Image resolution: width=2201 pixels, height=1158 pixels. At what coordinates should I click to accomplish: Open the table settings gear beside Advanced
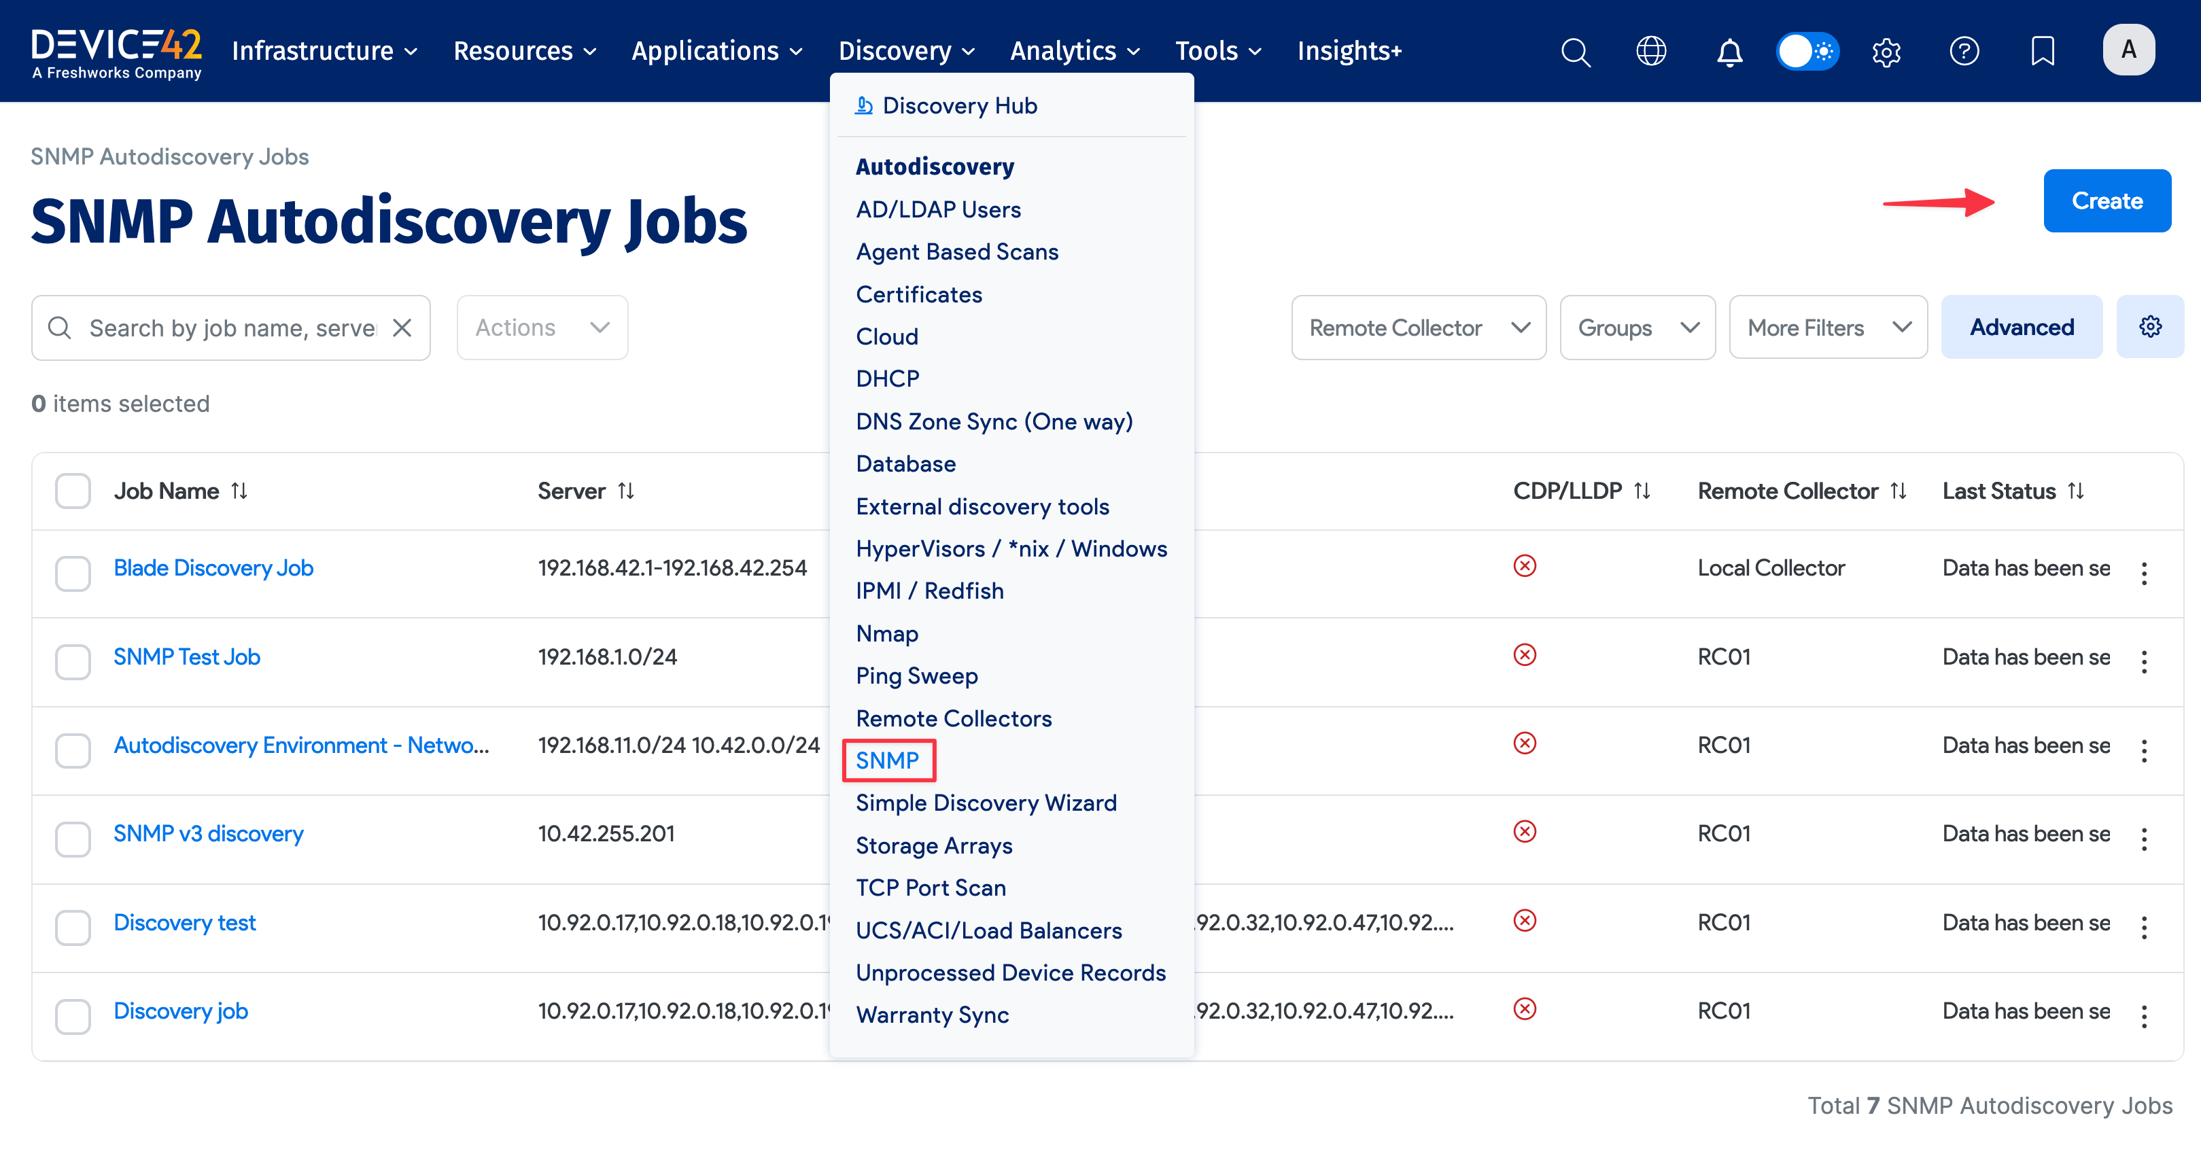tap(2151, 326)
